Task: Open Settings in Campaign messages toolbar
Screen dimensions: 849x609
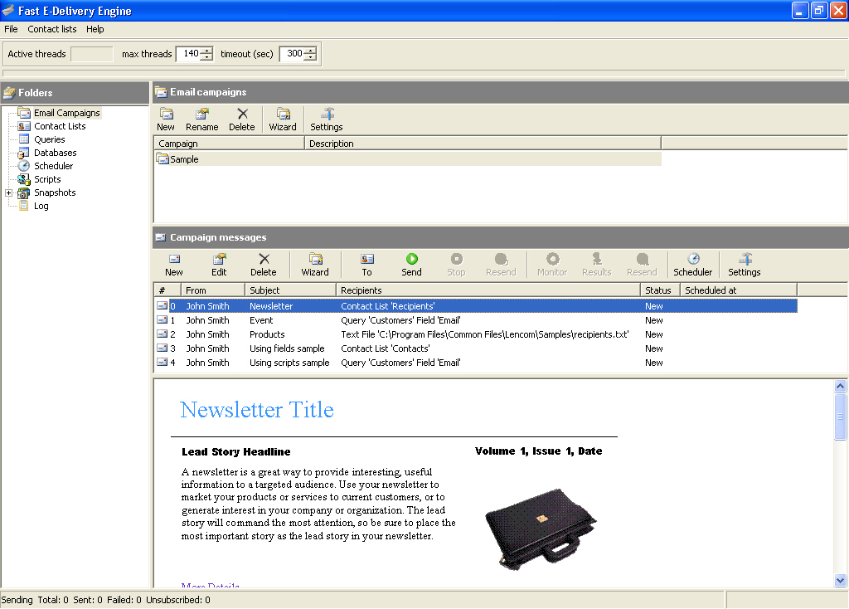Action: coord(745,265)
